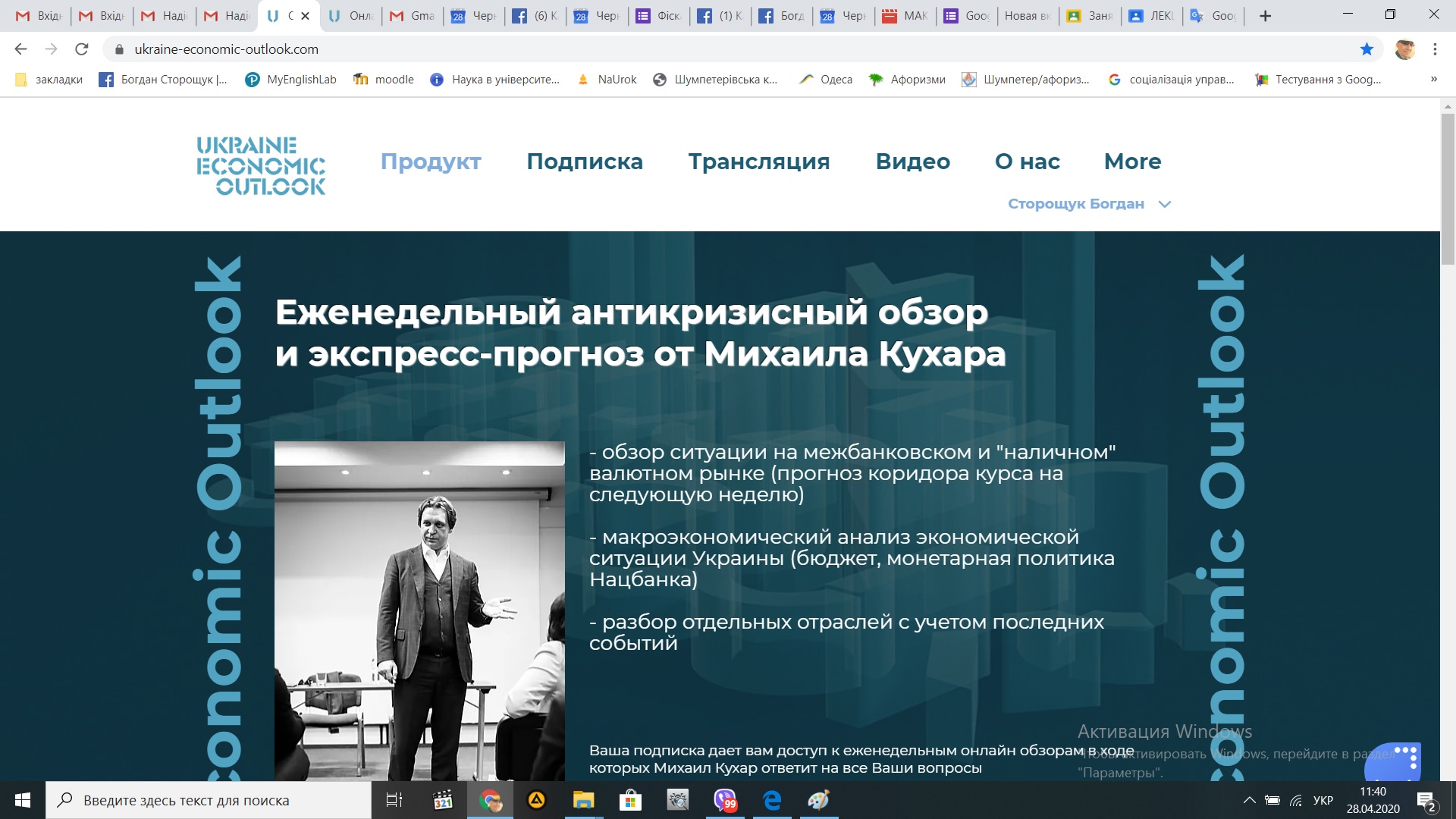This screenshot has height=819, width=1456.
Task: Expand the bookmarks bar overflow chevron
Action: pos(1433,80)
